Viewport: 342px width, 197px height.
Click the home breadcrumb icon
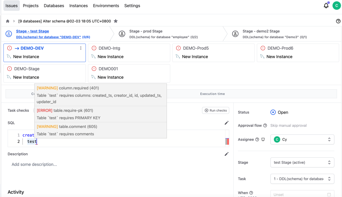pyautogui.click(x=8, y=21)
